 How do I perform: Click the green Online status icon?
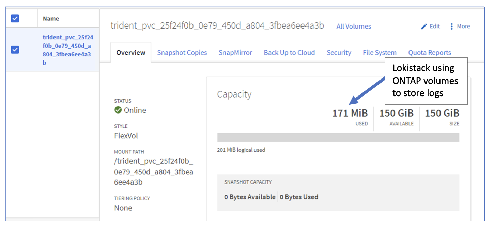point(118,110)
